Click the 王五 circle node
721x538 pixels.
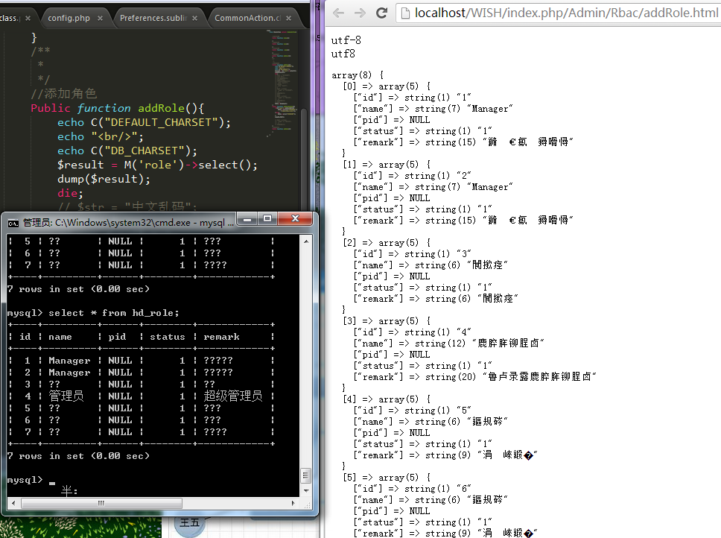[x=190, y=523]
